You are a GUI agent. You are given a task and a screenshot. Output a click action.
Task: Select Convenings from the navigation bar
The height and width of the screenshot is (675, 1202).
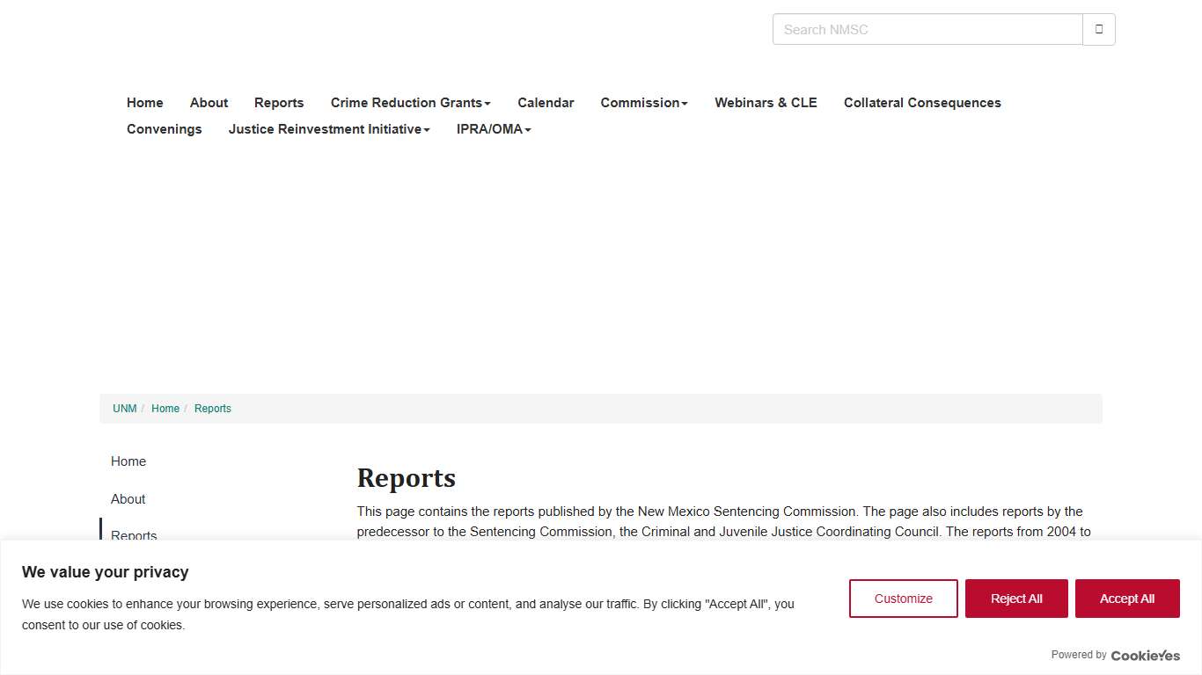coord(164,129)
